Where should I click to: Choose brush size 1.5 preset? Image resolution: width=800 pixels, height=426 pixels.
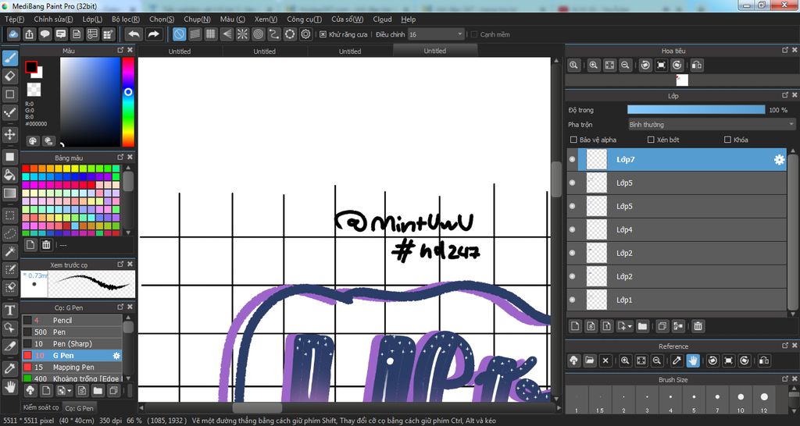[x=600, y=399]
